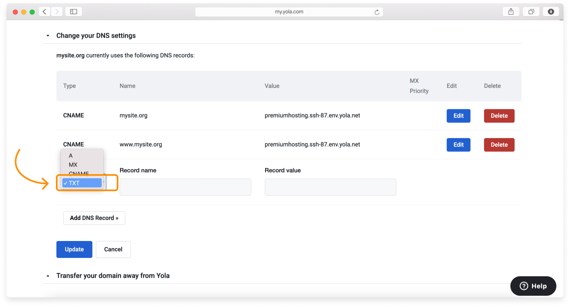Reload the my.yola.com page
This screenshot has width=570, height=307.
(377, 11)
